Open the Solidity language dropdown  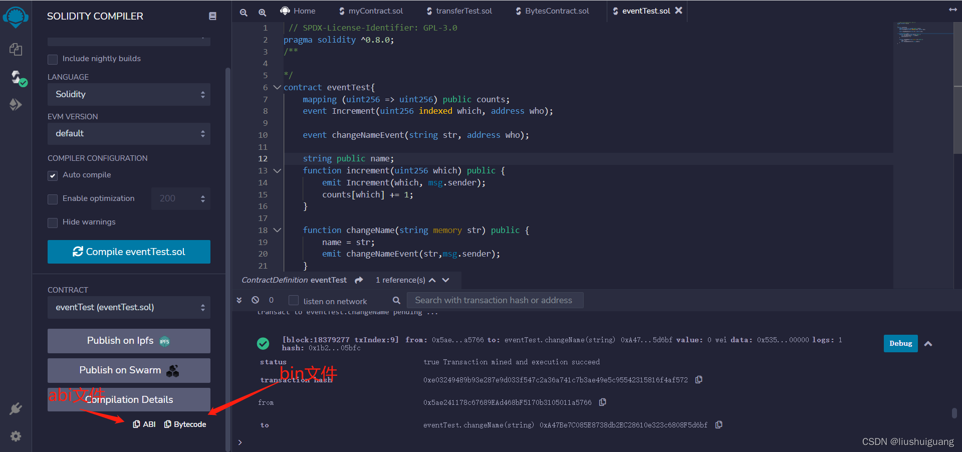tap(129, 94)
